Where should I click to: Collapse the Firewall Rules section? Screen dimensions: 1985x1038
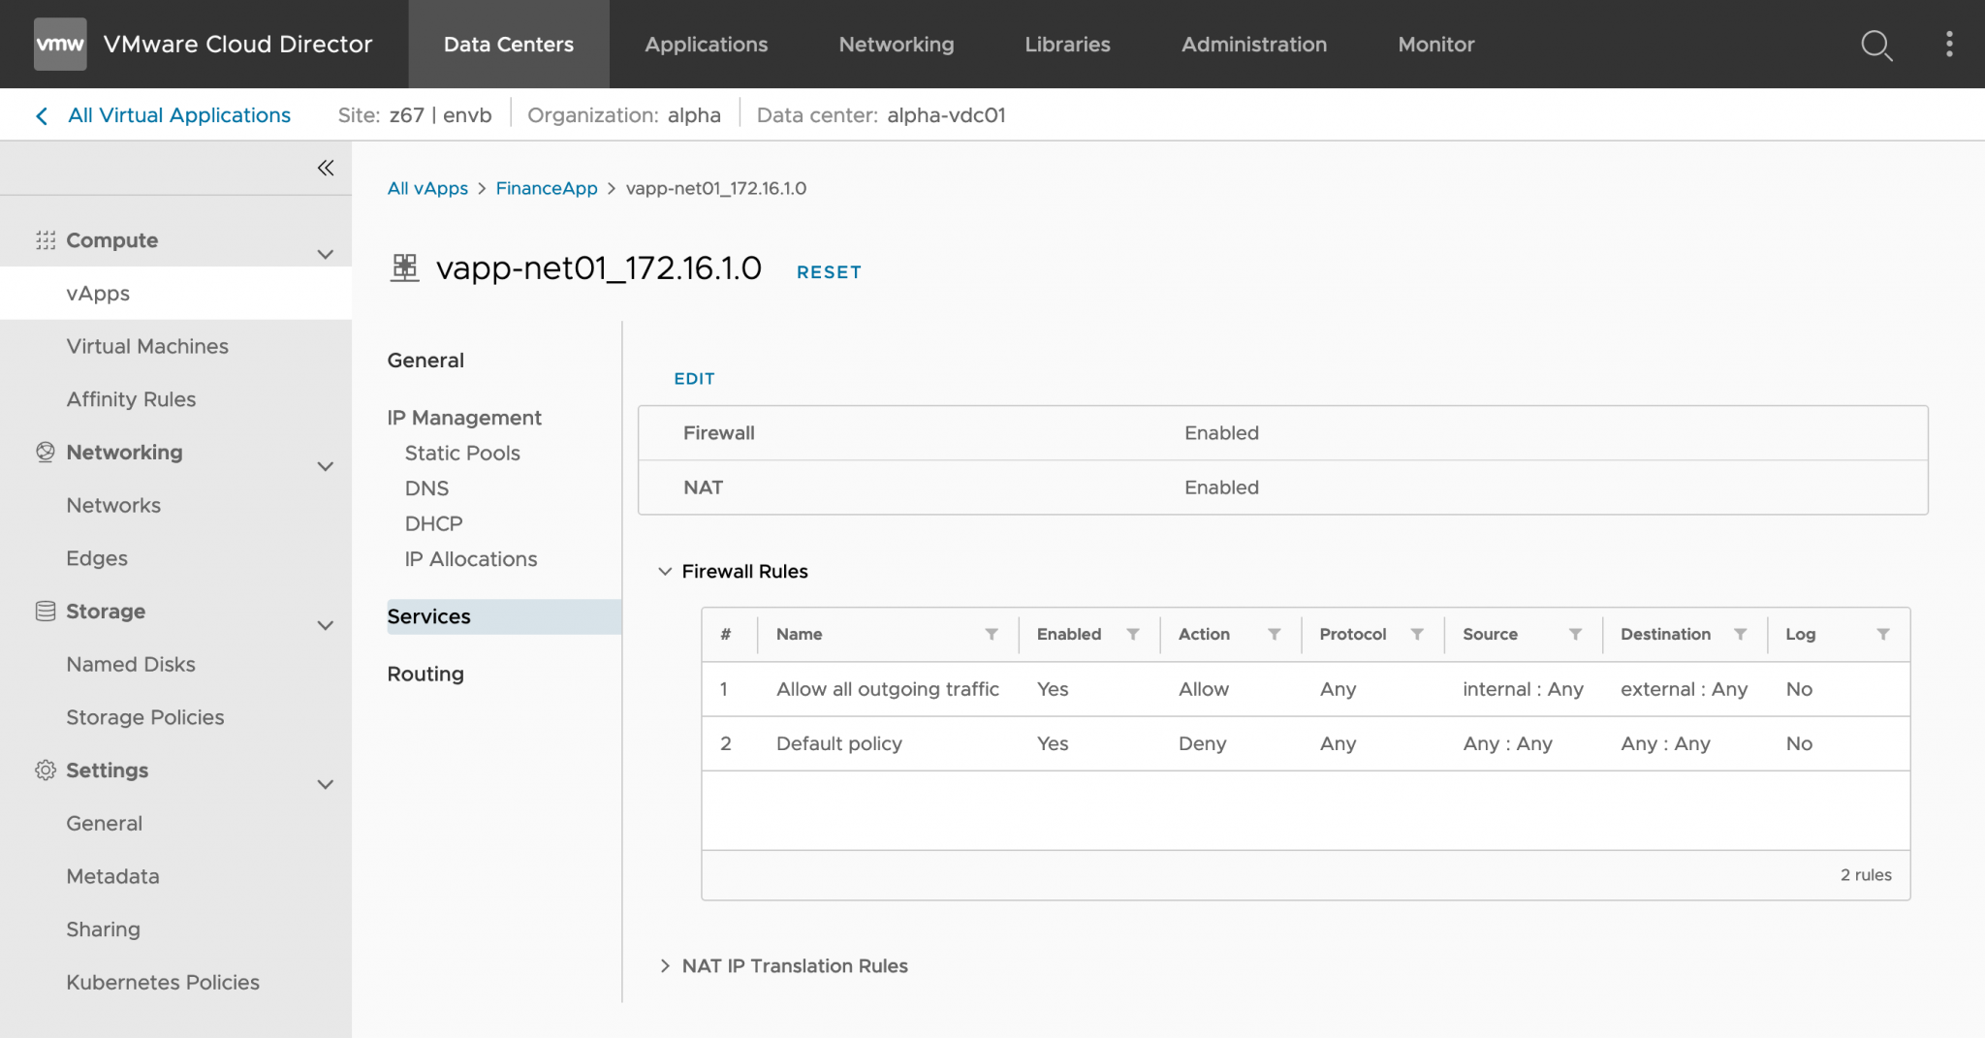pyautogui.click(x=665, y=571)
